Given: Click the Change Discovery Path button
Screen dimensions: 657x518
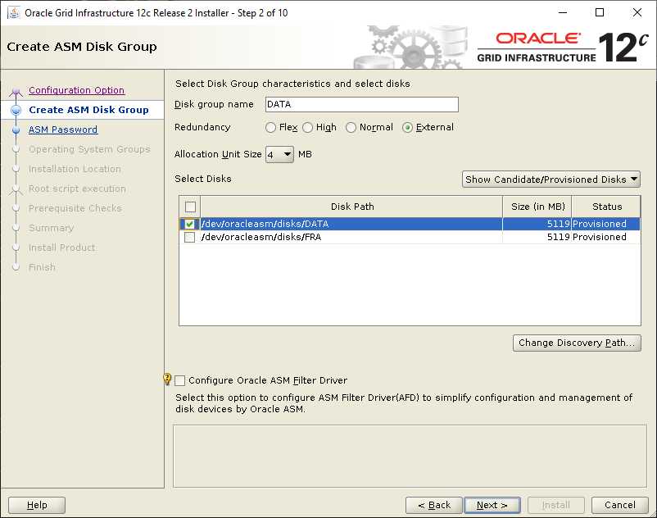Looking at the screenshot, I should pyautogui.click(x=577, y=343).
